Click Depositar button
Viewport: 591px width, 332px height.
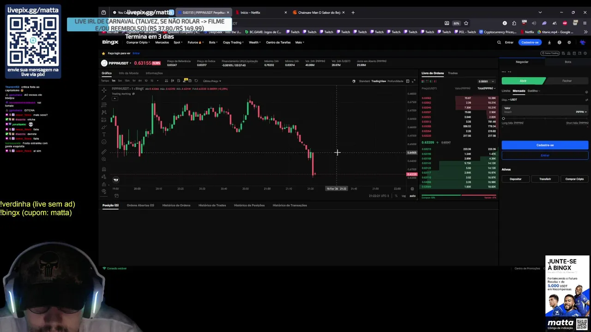(x=515, y=179)
